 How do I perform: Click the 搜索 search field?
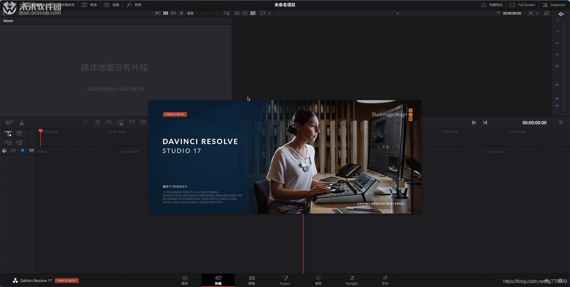(x=204, y=13)
